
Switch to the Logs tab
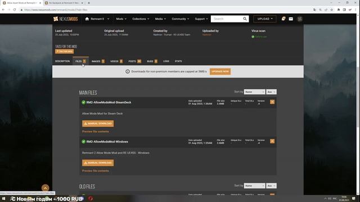(x=166, y=61)
